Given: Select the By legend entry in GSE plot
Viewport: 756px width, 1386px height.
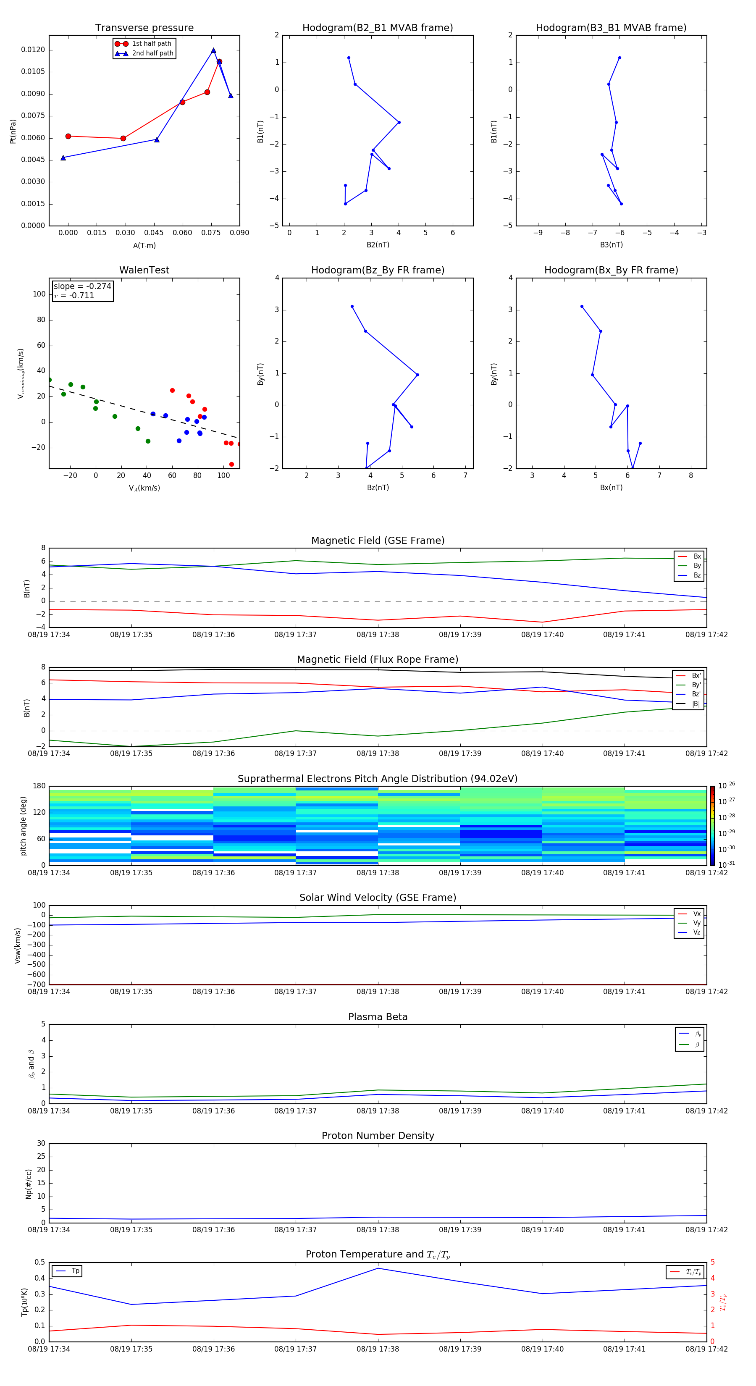Looking at the screenshot, I should point(689,565).
